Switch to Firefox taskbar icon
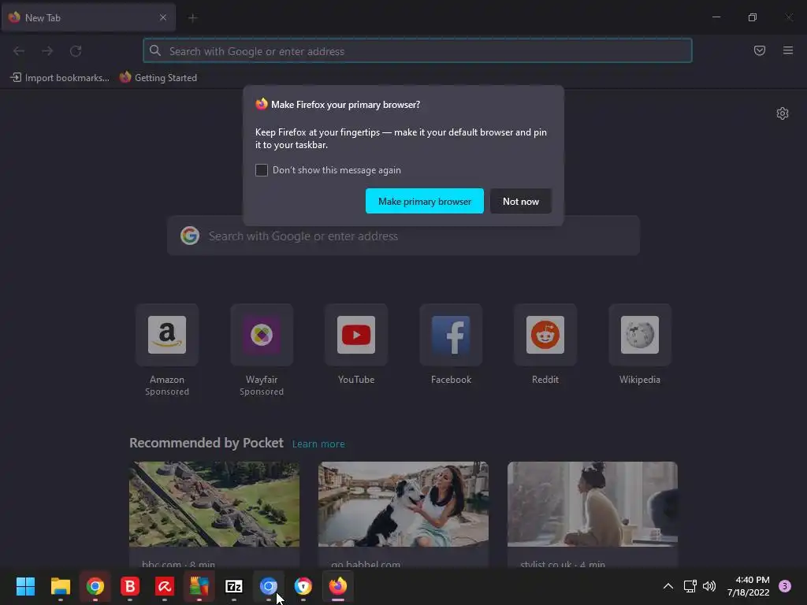 (337, 586)
